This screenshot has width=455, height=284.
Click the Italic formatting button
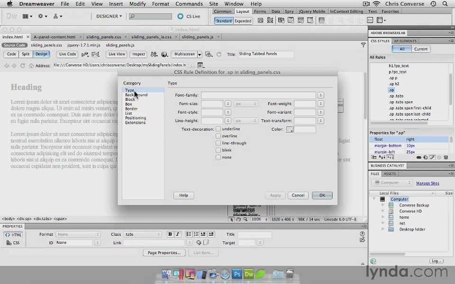click(x=178, y=234)
